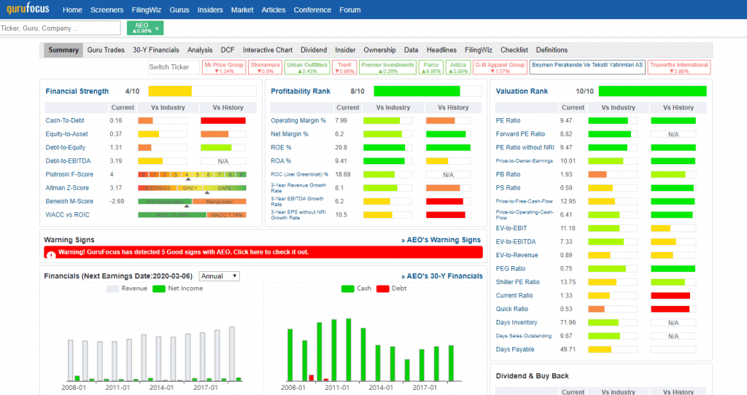747x395 pixels.
Task: Switch ticker to Truworths International
Action: tap(679, 67)
